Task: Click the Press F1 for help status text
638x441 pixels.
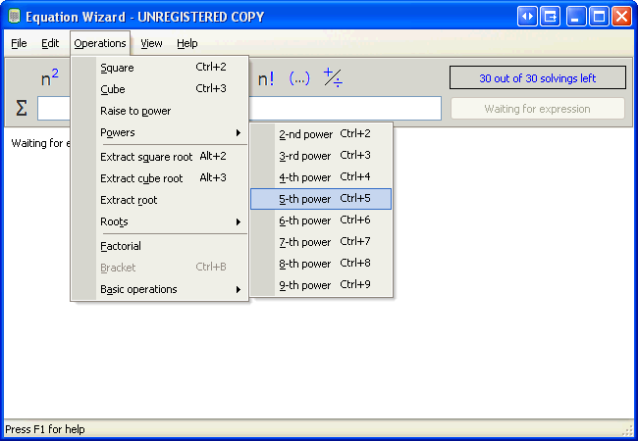Action: [45, 429]
